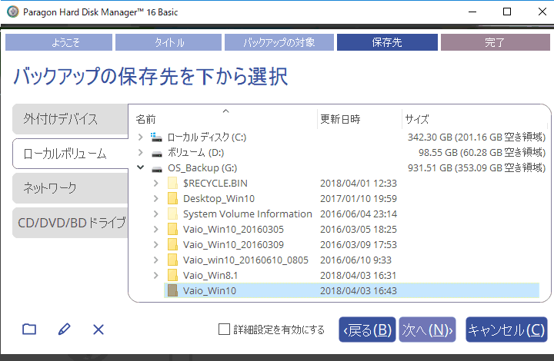Click the new folder icon at bottom left
The width and height of the screenshot is (554, 361).
click(29, 330)
